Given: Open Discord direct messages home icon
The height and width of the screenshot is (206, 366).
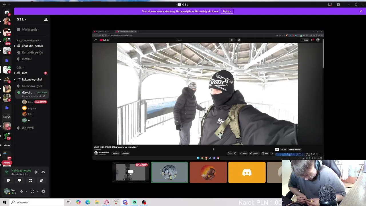Looking at the screenshot, I should click(x=7, y=12).
